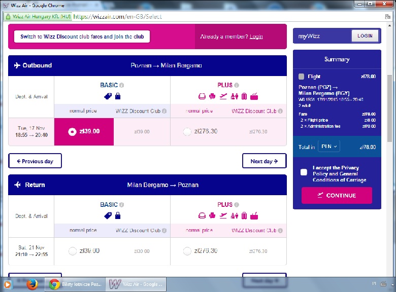This screenshot has width=396, height=292.
Task: Click Outbound PLUS Discount Club zł276.30 price
Action: coord(258,132)
